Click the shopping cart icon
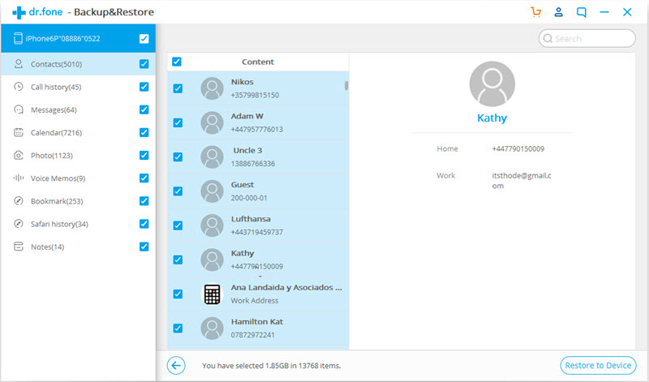The height and width of the screenshot is (382, 649). pos(535,12)
